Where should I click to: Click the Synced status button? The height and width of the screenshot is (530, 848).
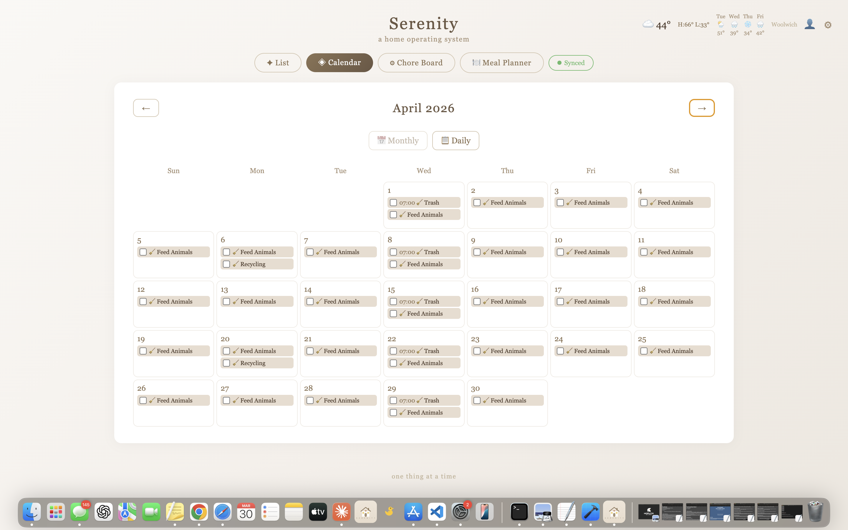click(x=570, y=63)
